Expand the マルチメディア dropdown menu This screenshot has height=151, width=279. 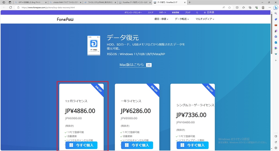[x=205, y=19]
